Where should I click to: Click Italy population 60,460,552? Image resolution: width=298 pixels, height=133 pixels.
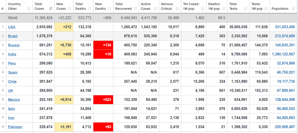pos(286,109)
